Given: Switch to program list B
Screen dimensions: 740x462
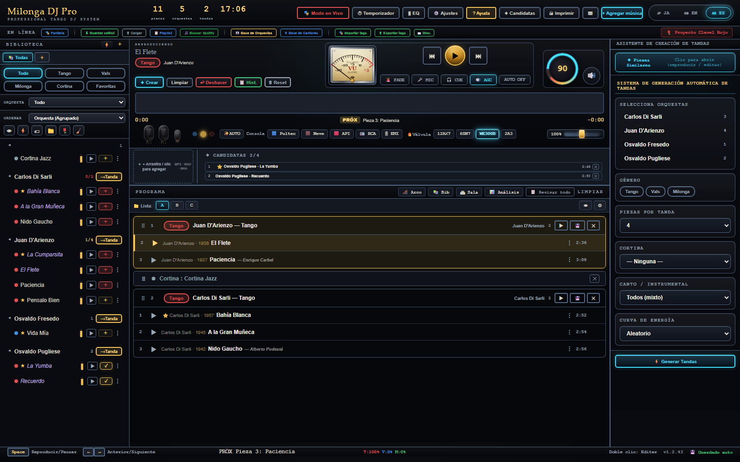Looking at the screenshot, I should click(177, 205).
